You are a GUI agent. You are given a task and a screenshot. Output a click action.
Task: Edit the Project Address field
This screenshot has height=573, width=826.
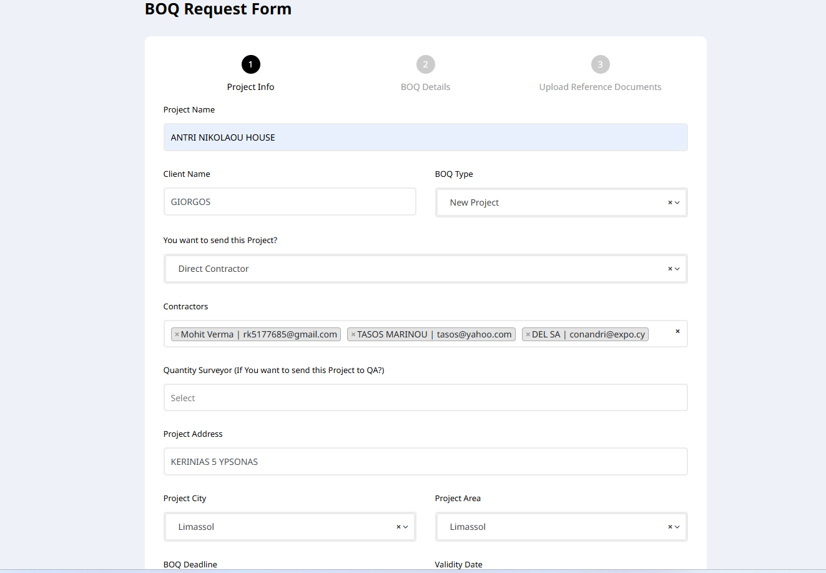(425, 461)
